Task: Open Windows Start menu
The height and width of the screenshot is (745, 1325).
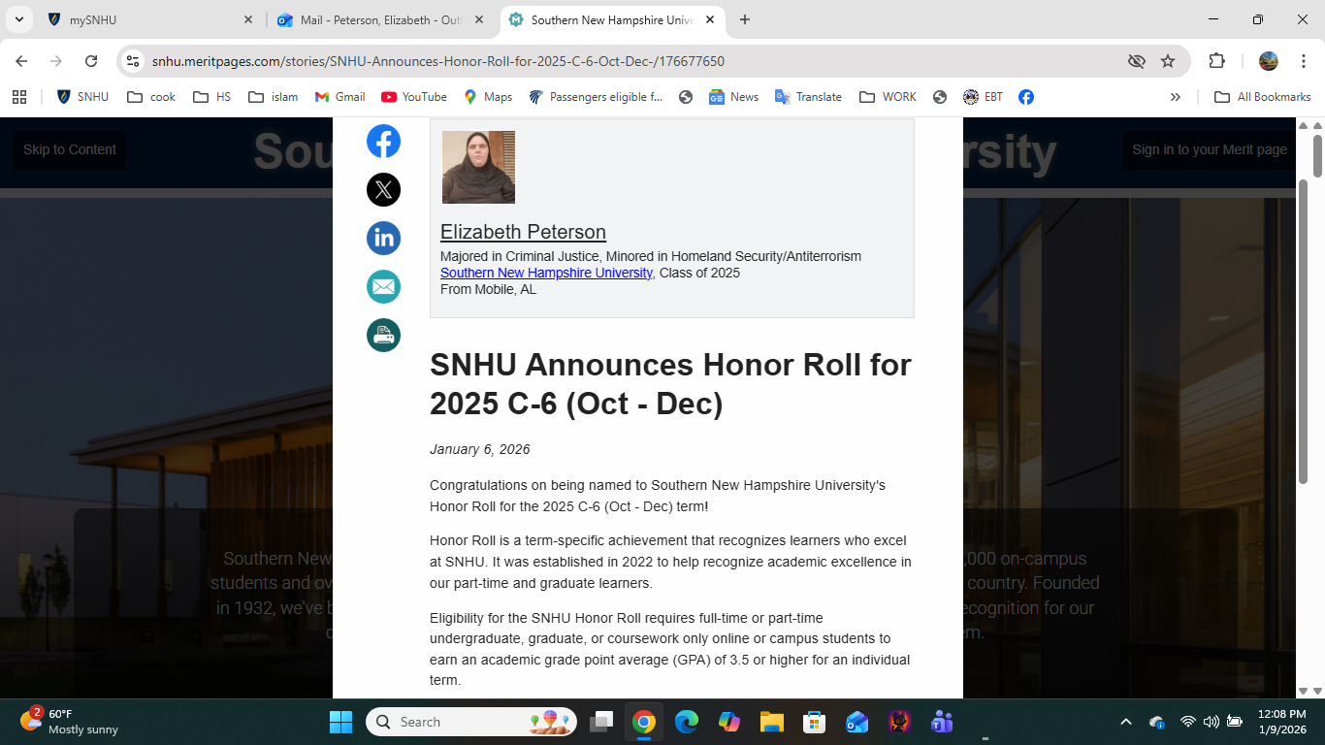Action: pyautogui.click(x=340, y=722)
